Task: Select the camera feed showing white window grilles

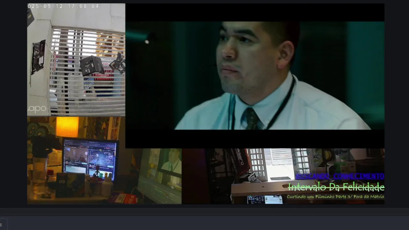Action: coord(283,176)
